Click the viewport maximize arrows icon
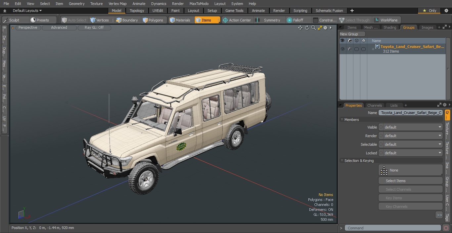Image resolution: width=452 pixels, height=233 pixels. click(x=320, y=28)
